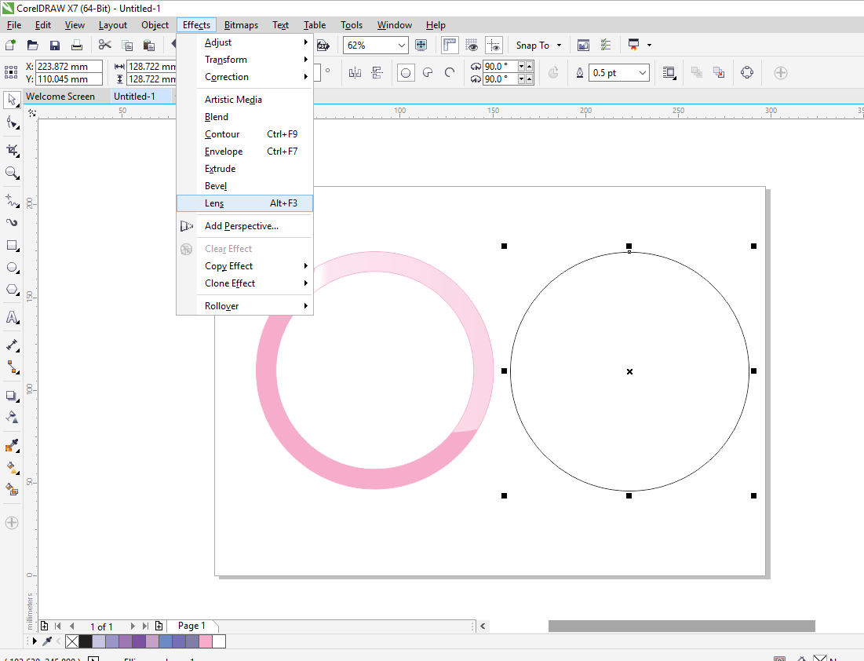Select the Crop tool in toolbox
The height and width of the screenshot is (661, 864).
(x=12, y=150)
